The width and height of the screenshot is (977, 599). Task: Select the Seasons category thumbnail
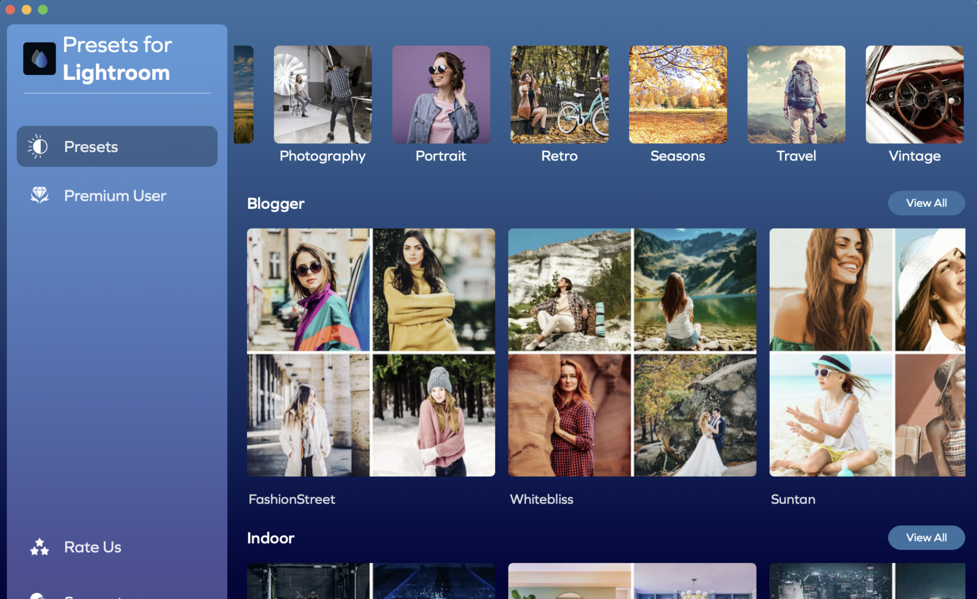click(678, 94)
